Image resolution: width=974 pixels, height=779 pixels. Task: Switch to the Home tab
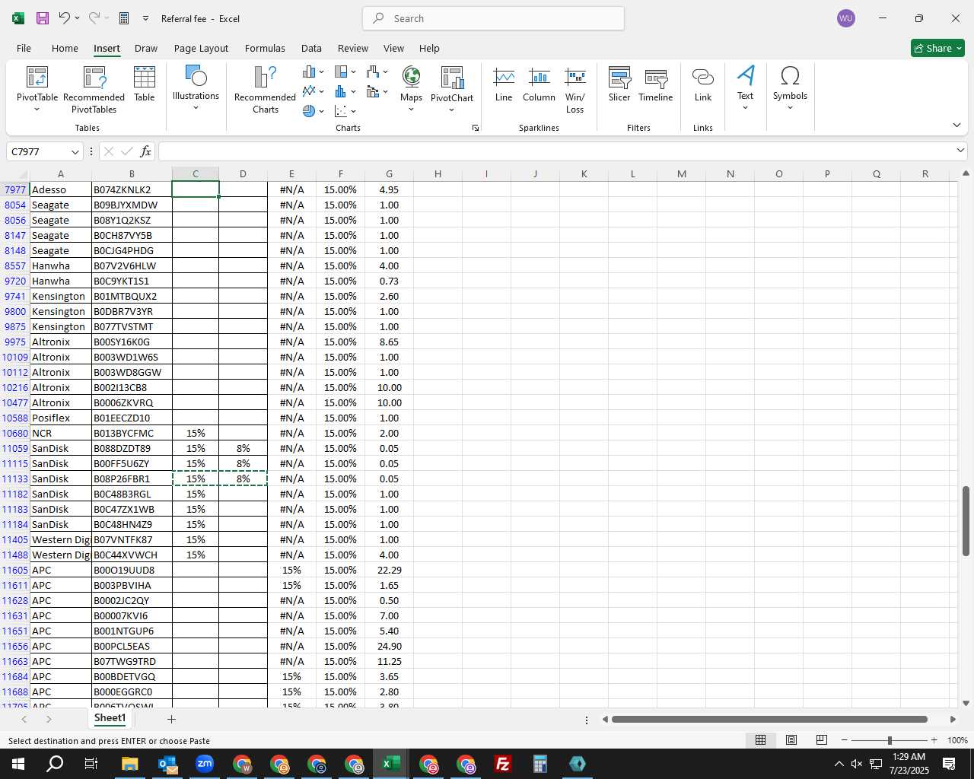tap(65, 48)
